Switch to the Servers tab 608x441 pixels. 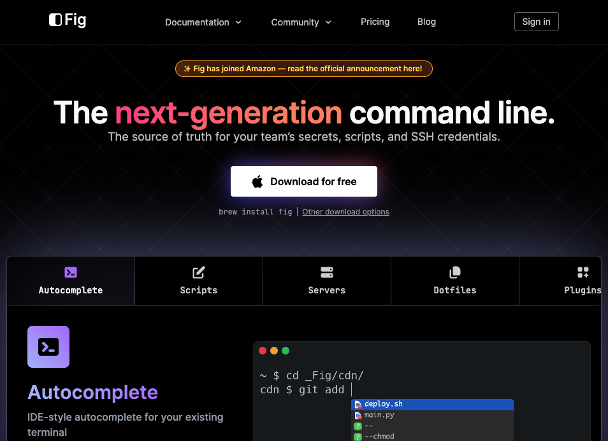pos(327,281)
